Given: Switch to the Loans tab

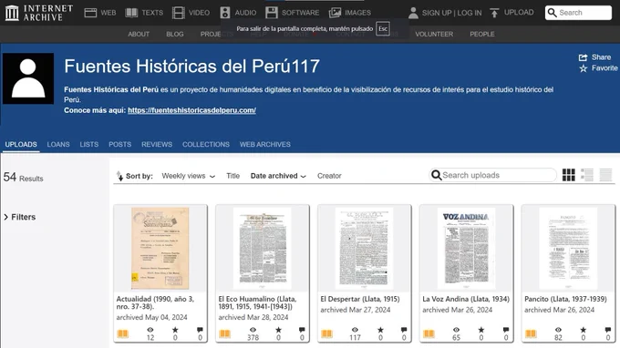Looking at the screenshot, I should click(x=58, y=145).
